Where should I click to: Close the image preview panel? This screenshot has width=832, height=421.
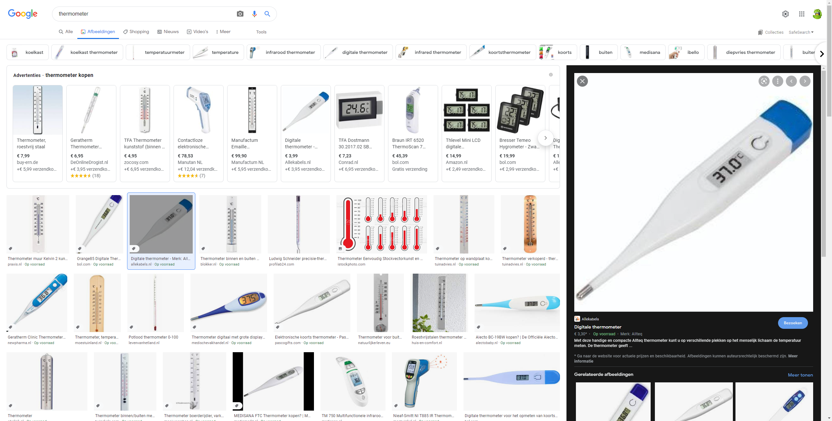pyautogui.click(x=582, y=81)
